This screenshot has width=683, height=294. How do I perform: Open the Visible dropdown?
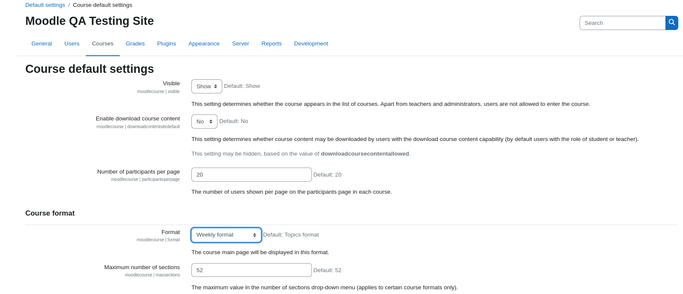207,86
